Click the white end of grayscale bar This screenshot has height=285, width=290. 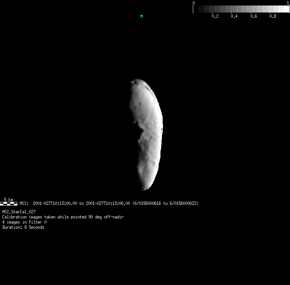coord(285,9)
